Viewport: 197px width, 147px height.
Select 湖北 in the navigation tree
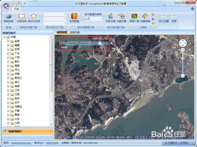click(x=17, y=82)
